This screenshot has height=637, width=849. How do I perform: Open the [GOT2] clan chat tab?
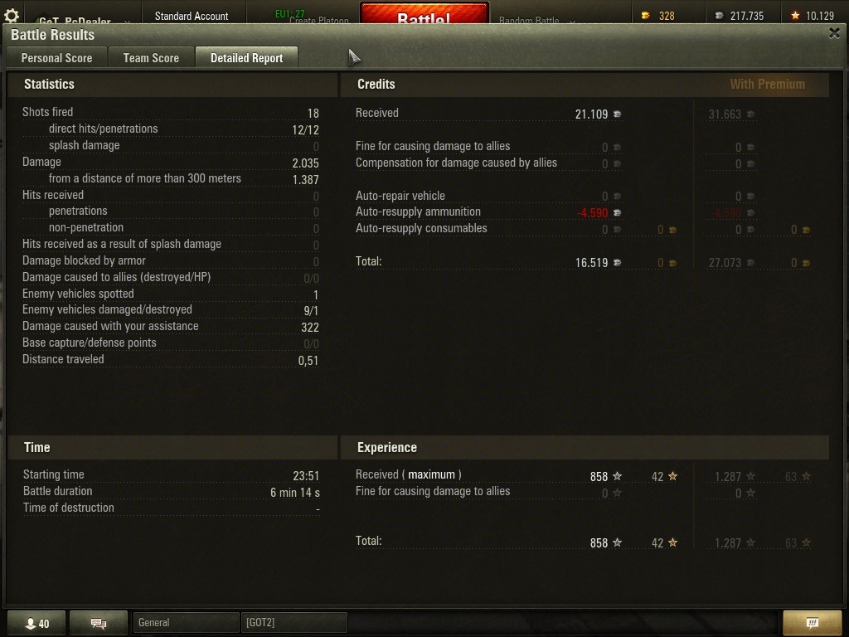point(294,622)
